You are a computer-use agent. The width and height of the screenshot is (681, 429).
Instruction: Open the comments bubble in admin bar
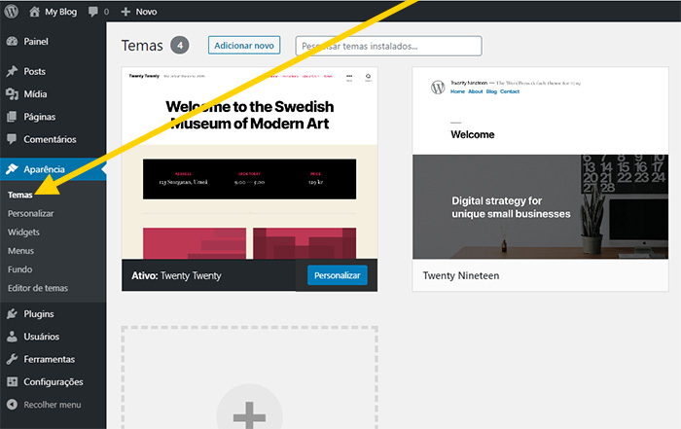93,12
